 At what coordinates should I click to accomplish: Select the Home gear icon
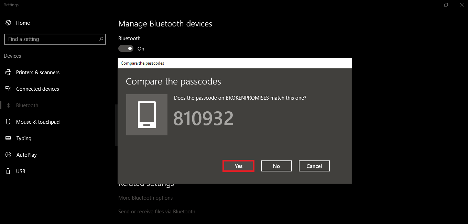tap(8, 23)
